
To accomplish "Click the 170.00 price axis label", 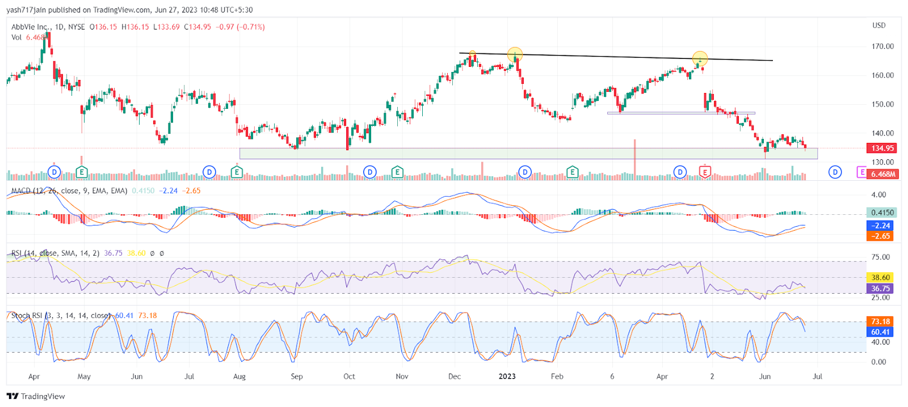I will (x=882, y=46).
